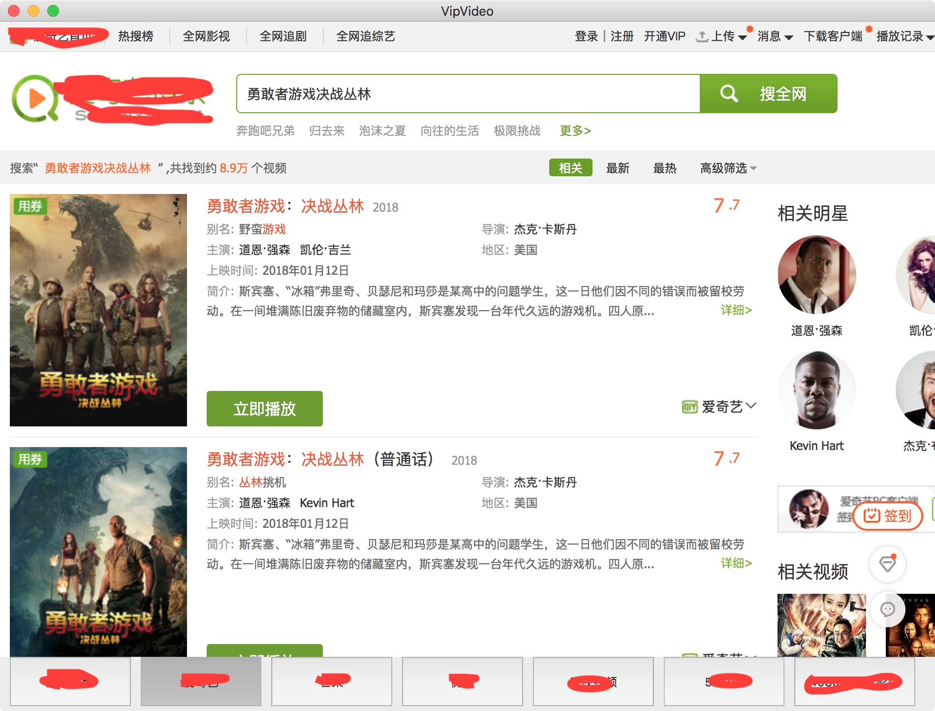Open 全网影视 tab
Viewport: 935px width, 711px height.
click(x=206, y=36)
